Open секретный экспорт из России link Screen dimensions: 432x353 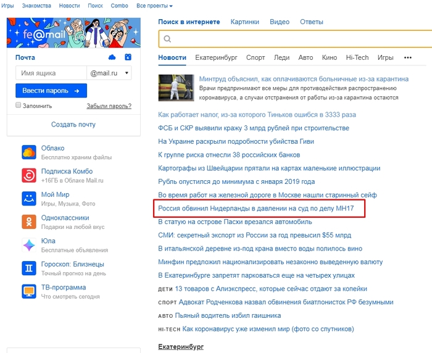[x=254, y=235]
